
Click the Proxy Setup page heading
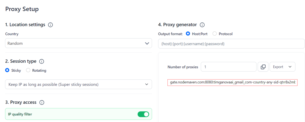pos(22,9)
